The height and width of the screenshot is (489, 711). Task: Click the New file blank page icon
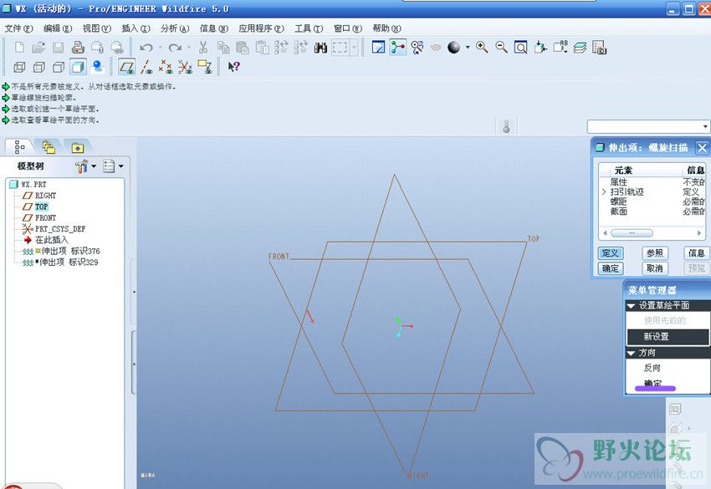point(19,47)
